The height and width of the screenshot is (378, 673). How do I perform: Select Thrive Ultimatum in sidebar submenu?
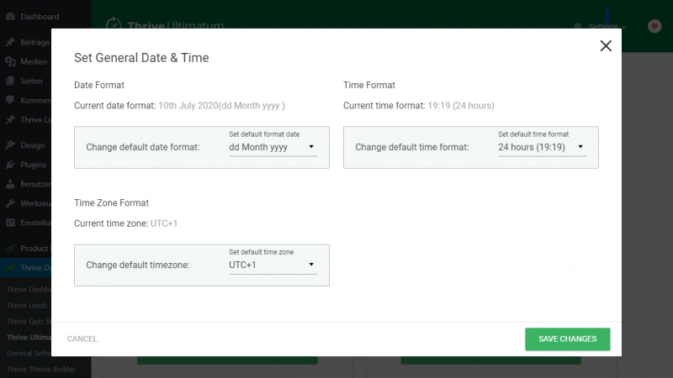click(29, 338)
